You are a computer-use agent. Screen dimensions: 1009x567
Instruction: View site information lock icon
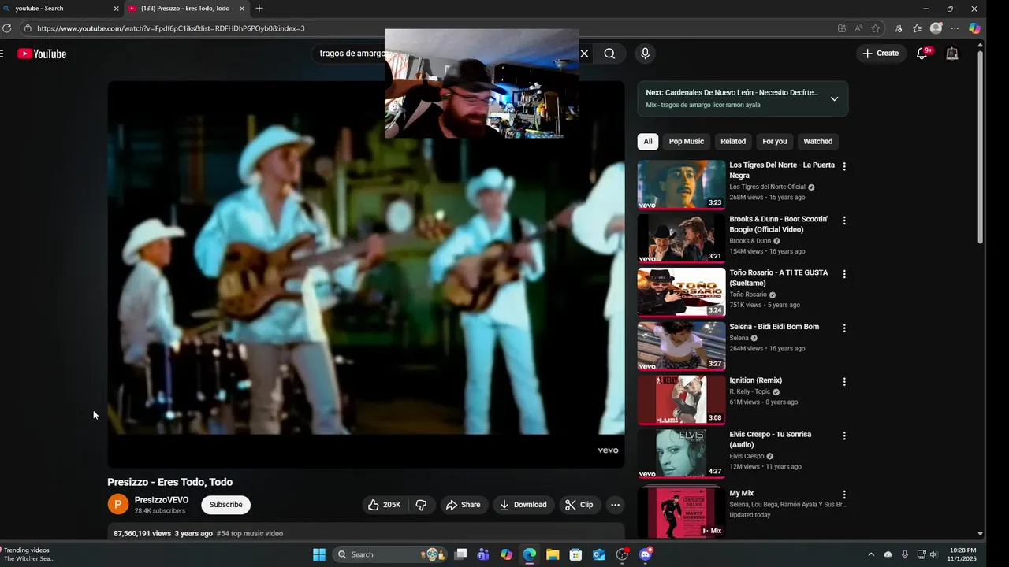point(27,28)
